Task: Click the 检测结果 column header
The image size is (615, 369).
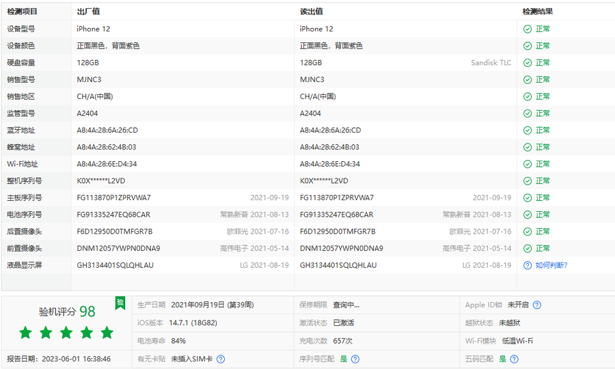Action: point(538,12)
